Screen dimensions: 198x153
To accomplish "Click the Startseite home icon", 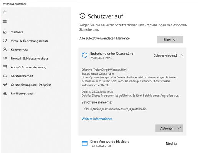I will (x=5, y=32).
